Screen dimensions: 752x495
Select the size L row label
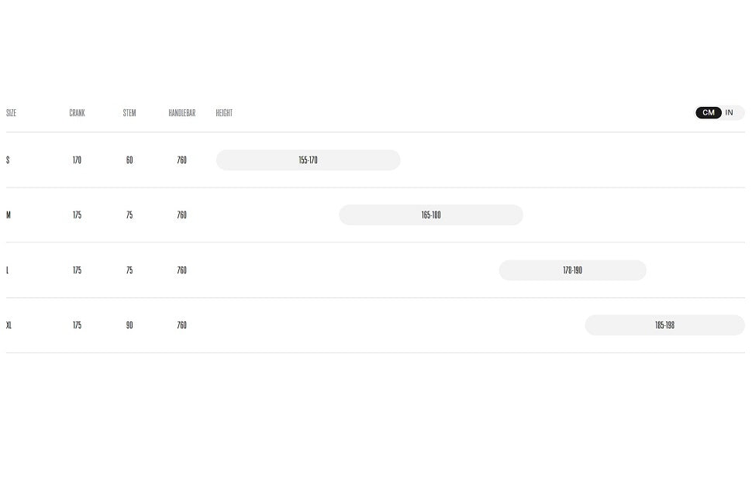(7, 270)
